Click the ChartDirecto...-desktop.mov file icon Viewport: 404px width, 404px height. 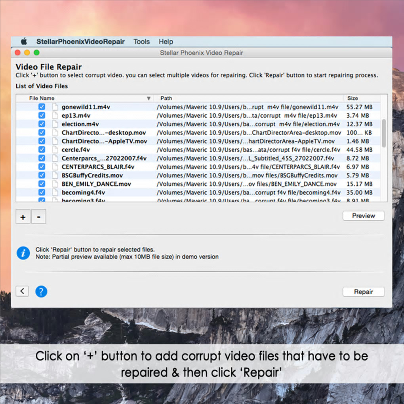[55, 132]
